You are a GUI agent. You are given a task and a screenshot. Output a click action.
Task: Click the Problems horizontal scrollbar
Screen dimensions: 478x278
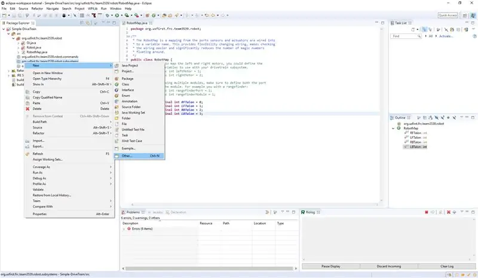click(x=209, y=268)
